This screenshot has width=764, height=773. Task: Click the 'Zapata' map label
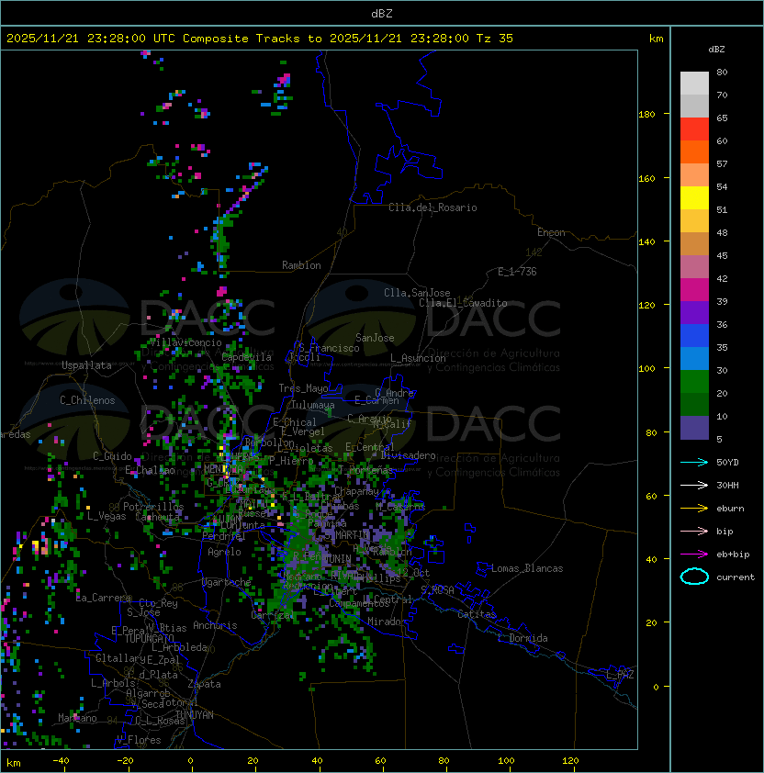point(204,684)
